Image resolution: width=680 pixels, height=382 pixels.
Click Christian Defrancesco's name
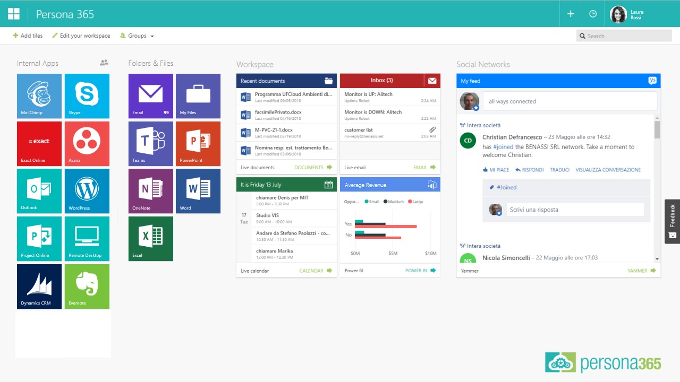pos(512,137)
